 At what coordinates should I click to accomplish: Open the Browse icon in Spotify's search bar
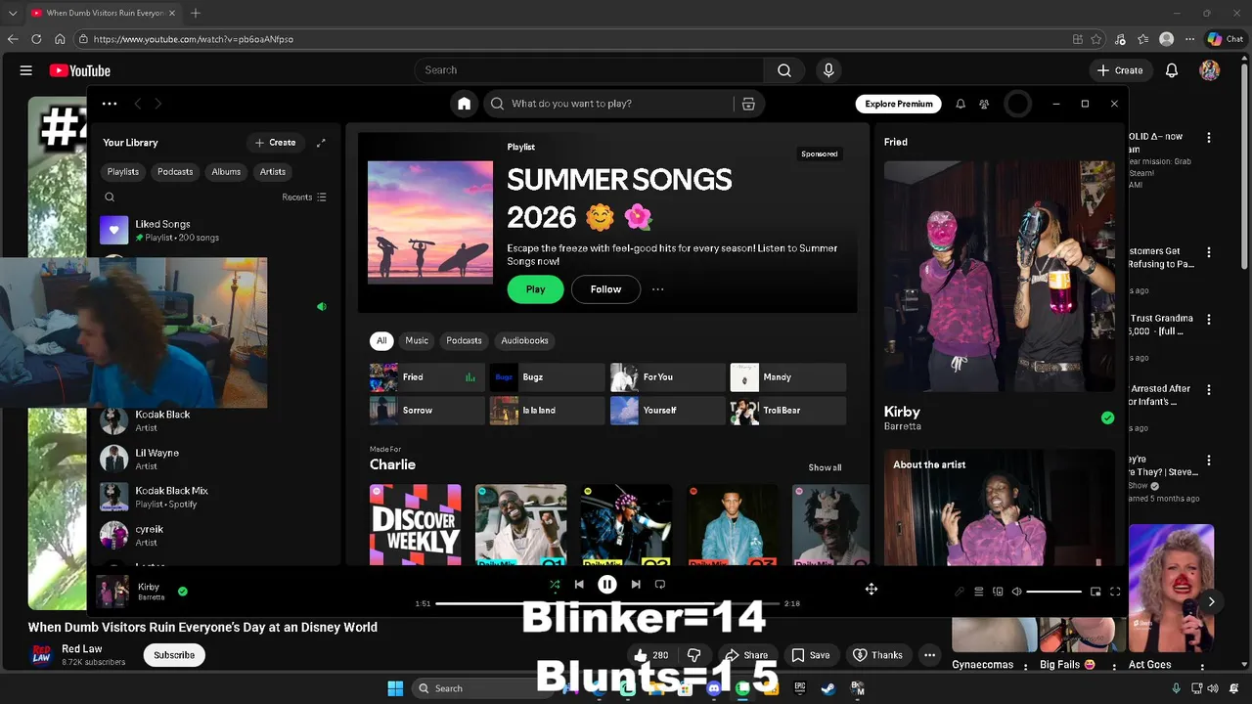click(x=748, y=104)
